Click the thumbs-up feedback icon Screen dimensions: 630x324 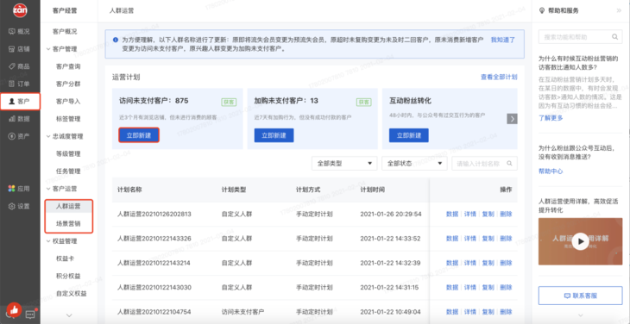point(14,309)
